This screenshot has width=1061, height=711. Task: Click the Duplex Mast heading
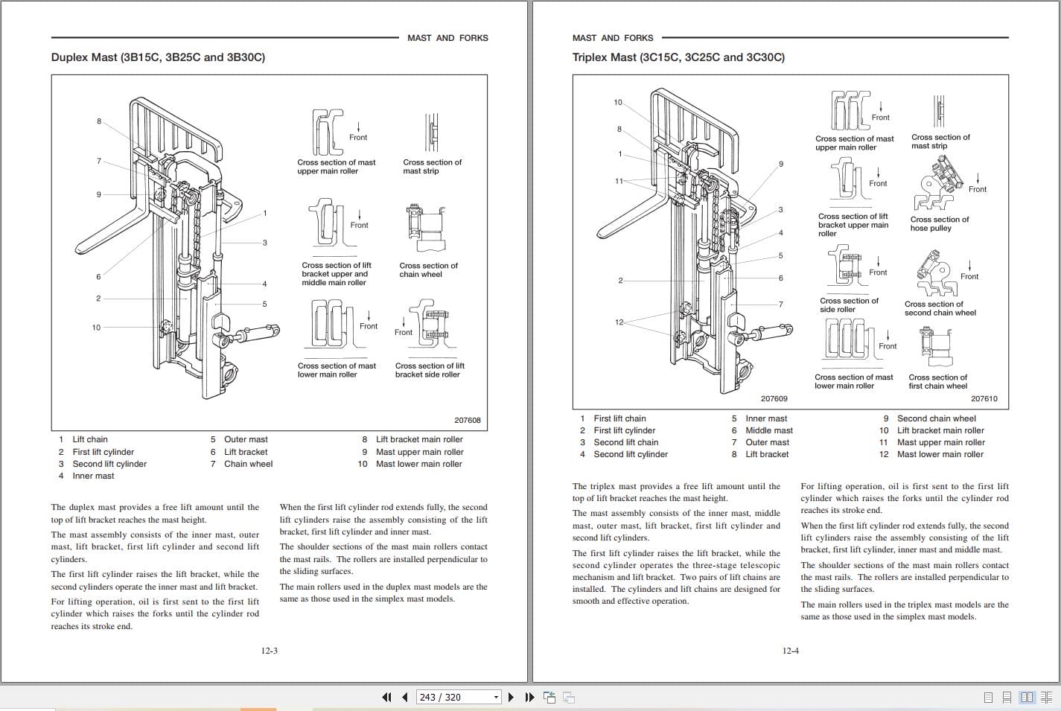click(x=158, y=57)
